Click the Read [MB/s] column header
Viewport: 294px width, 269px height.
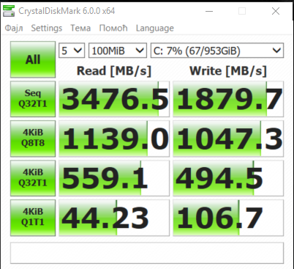point(114,71)
